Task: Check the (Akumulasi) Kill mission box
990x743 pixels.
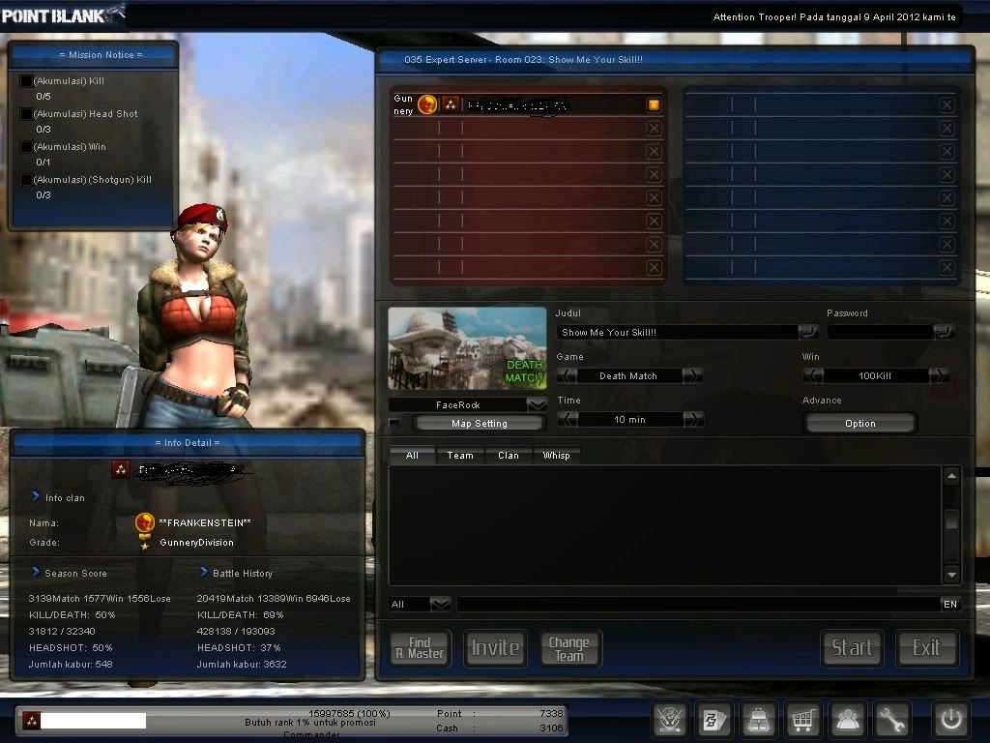Action: tap(26, 81)
